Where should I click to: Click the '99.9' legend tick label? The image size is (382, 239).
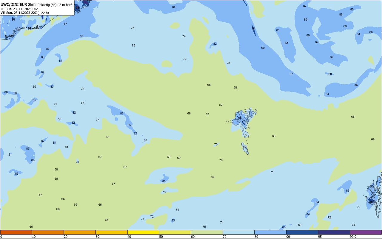pos(353,237)
